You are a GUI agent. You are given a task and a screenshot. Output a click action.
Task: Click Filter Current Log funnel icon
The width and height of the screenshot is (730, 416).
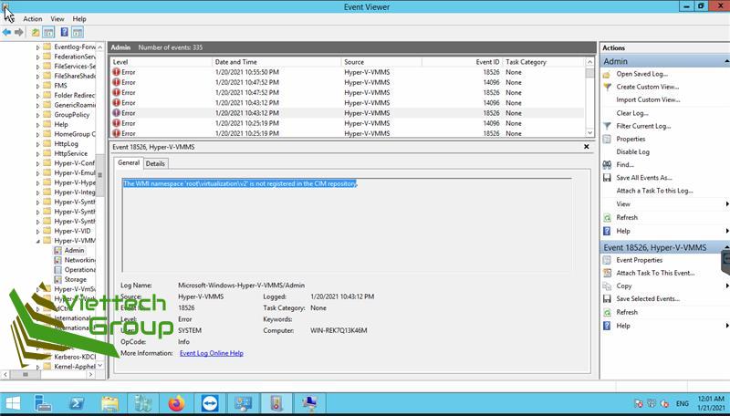tap(607, 126)
